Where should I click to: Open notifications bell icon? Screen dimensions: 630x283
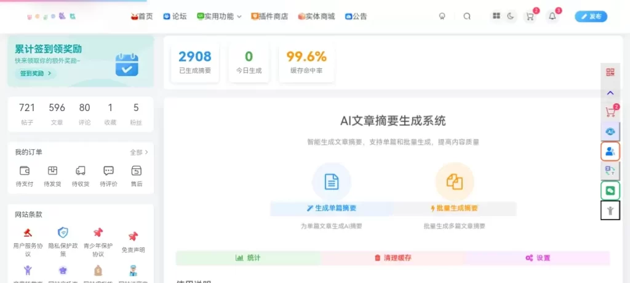pyautogui.click(x=552, y=17)
